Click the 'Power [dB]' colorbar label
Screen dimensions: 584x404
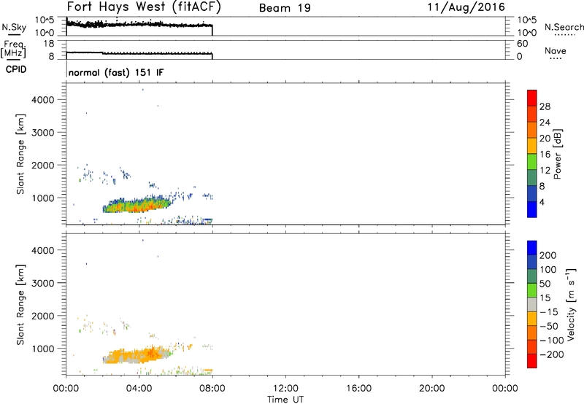tap(557, 154)
